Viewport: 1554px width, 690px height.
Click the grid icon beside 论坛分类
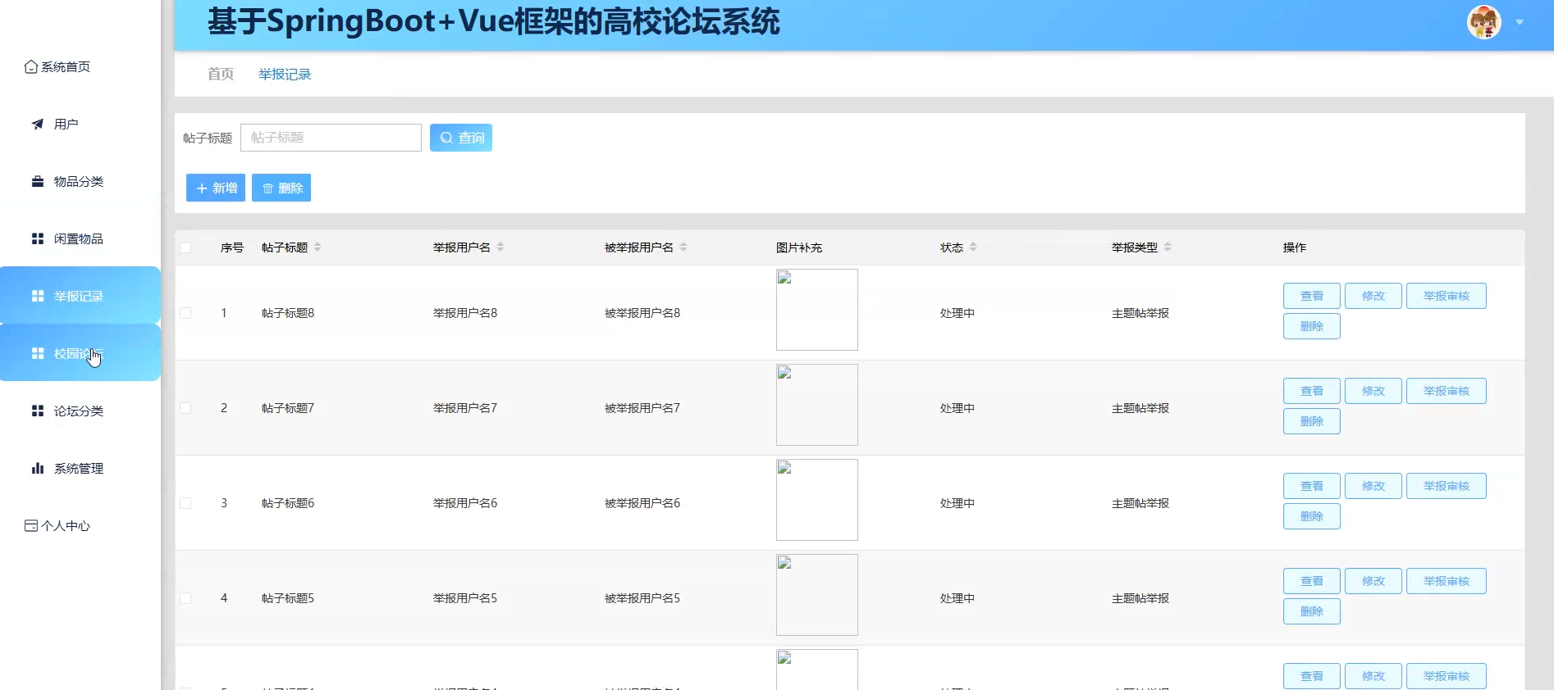tap(38, 411)
